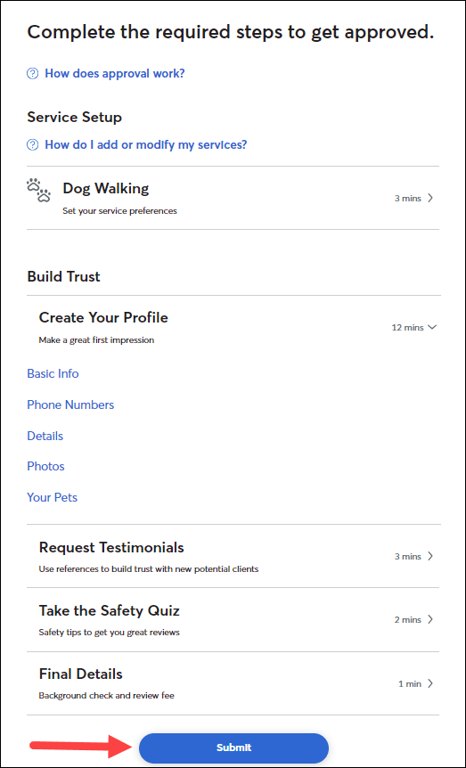Click the Final Details chevron arrow
The image size is (466, 768).
click(x=430, y=683)
